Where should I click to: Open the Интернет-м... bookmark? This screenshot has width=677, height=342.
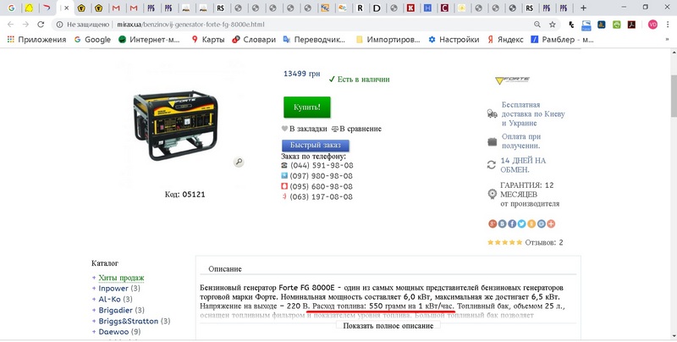click(149, 39)
